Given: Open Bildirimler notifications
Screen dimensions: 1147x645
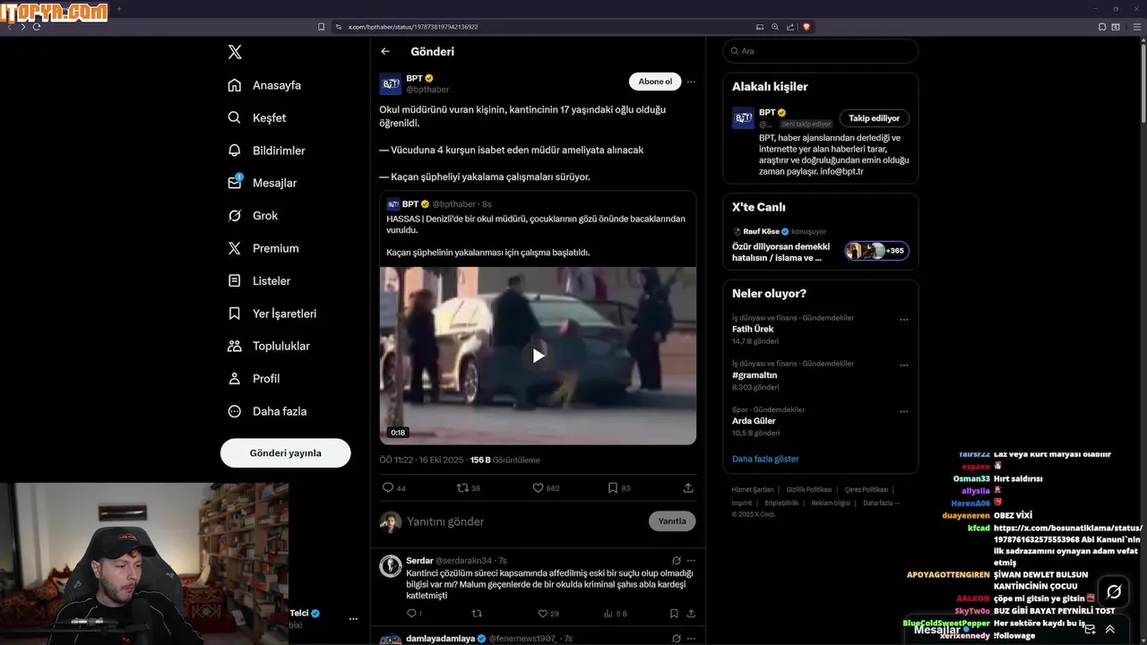Looking at the screenshot, I should (266, 150).
